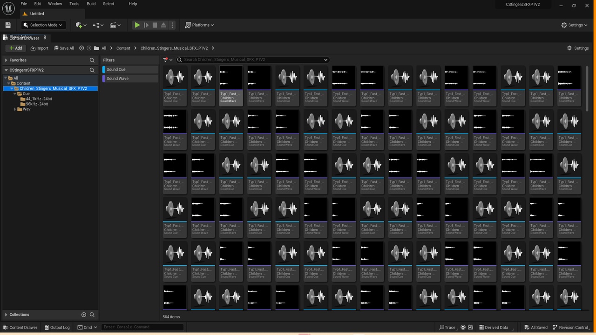The height and width of the screenshot is (335, 596).
Task: Expand arrow after All breadcrumb
Action: pyautogui.click(x=111, y=48)
